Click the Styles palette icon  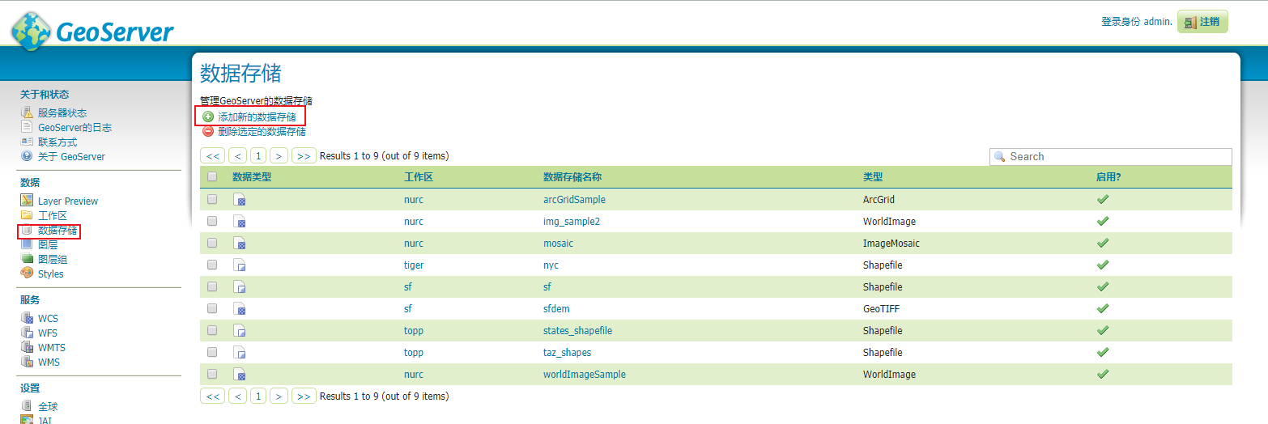tap(27, 273)
